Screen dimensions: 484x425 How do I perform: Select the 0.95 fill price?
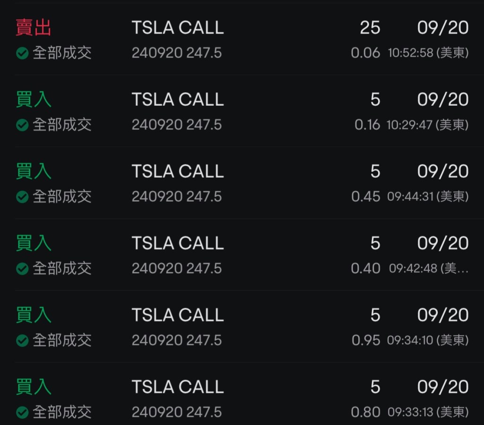click(x=366, y=340)
